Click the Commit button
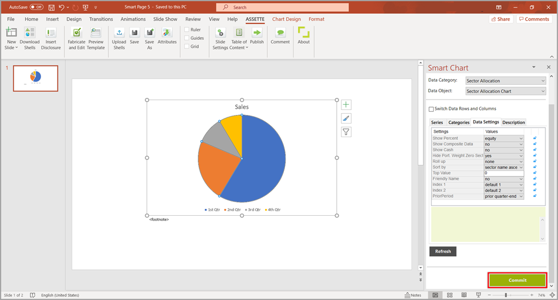The height and width of the screenshot is (300, 558). [x=518, y=280]
